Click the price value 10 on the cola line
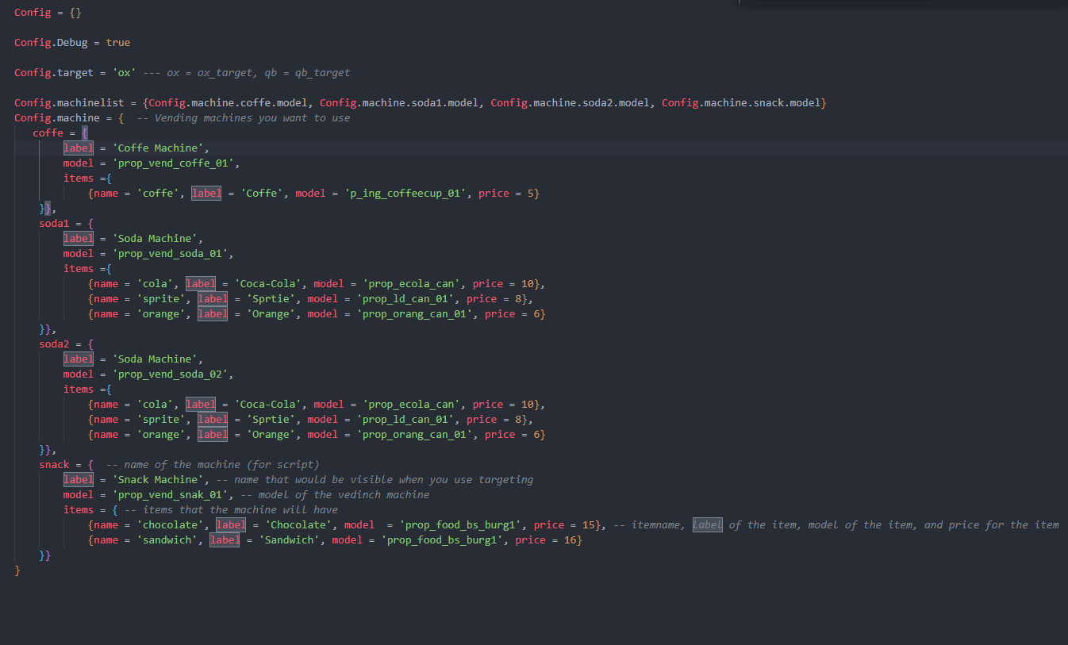The height and width of the screenshot is (645, 1068). tap(528, 283)
